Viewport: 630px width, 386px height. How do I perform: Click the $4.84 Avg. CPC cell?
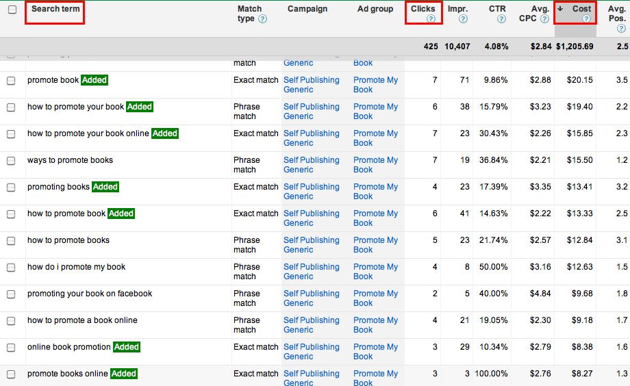540,294
